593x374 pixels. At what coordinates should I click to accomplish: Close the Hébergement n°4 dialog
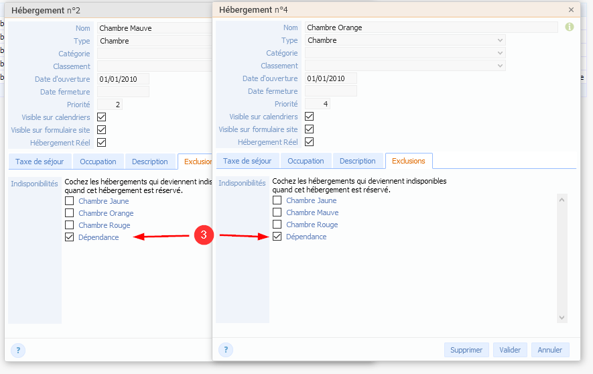[571, 10]
